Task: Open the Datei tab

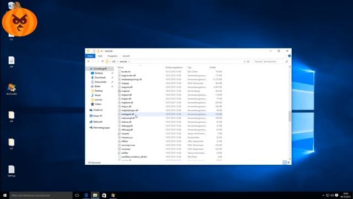Action: tap(90, 56)
